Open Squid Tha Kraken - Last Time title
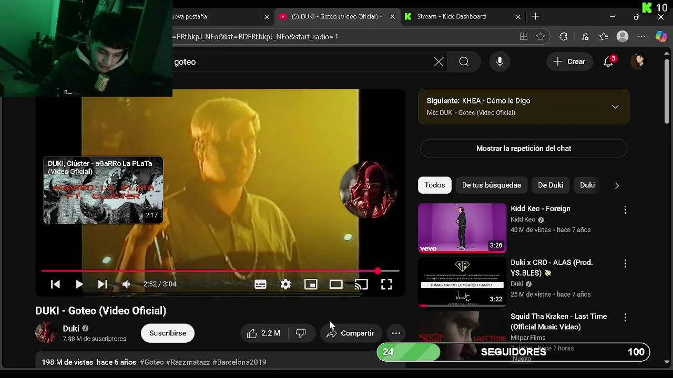The width and height of the screenshot is (673, 378). coord(558,322)
